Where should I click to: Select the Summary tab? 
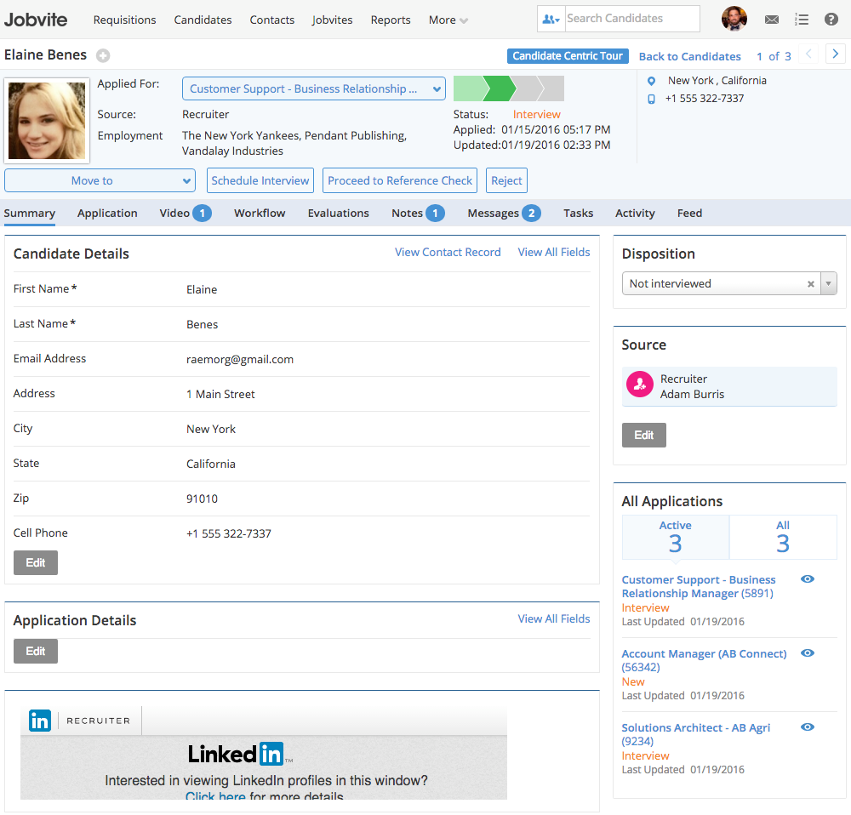pos(29,214)
